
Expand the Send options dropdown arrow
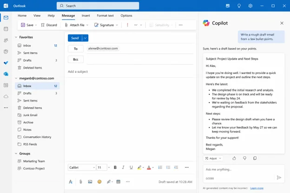[x=85, y=38]
